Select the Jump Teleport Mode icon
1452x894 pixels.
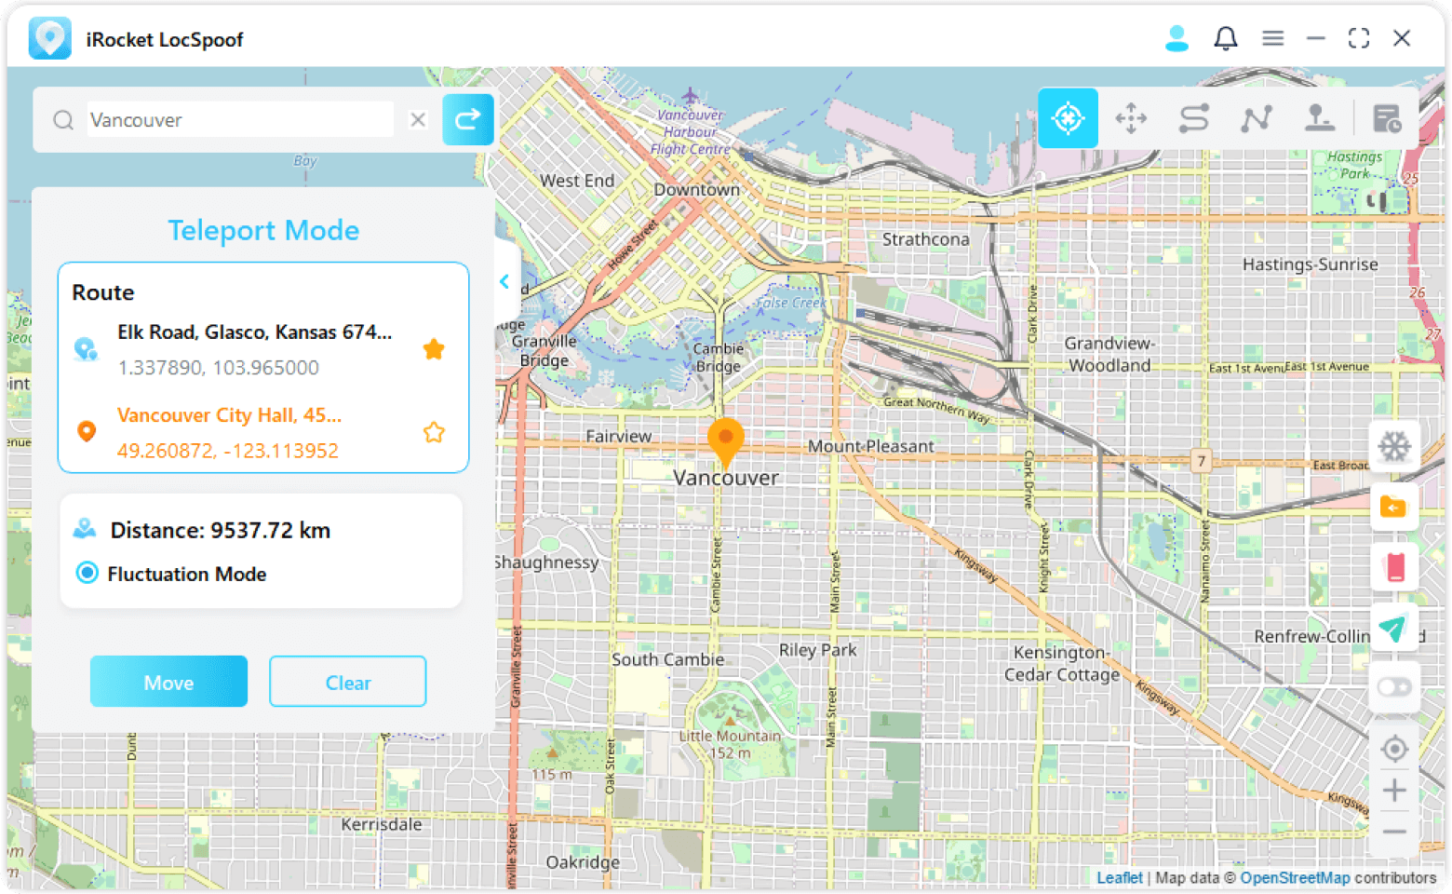(1320, 118)
